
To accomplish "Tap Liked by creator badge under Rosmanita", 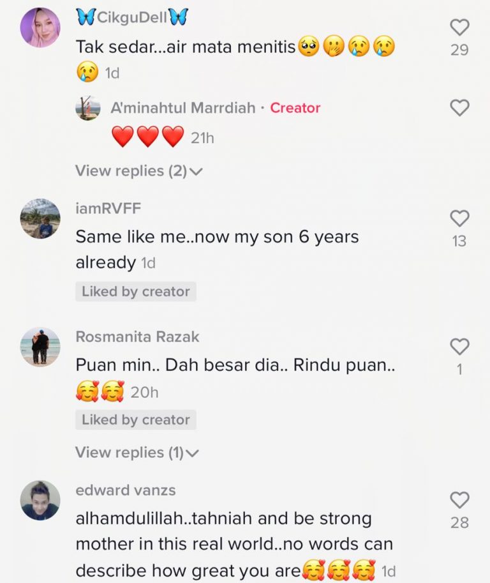I will (x=135, y=420).
